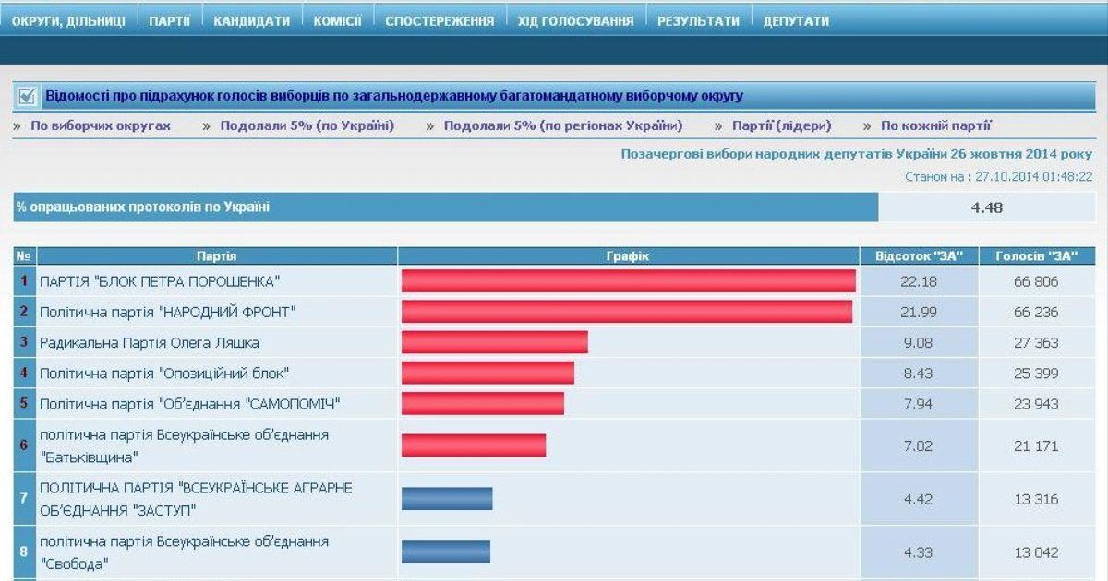Viewport: 1108px width, 581px height.
Task: Open the По виборчих округах link
Action: tap(101, 125)
